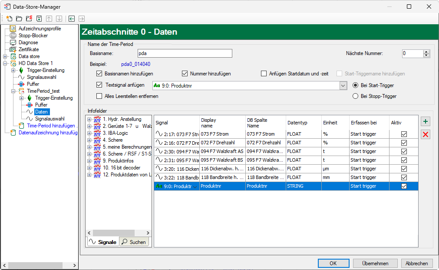
Task: Enable Anfügen Startdatum und -zeit checkbox
Action: 264,74
